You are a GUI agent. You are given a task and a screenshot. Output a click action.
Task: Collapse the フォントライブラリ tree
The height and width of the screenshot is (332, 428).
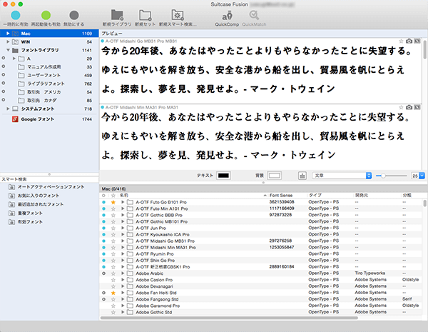(x=8, y=50)
